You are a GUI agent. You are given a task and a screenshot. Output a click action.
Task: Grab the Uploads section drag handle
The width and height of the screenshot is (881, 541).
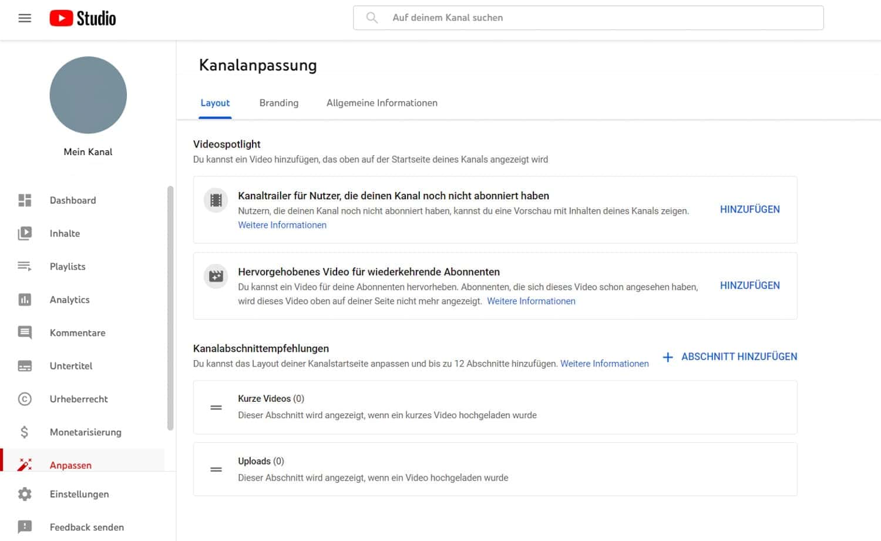click(x=216, y=469)
